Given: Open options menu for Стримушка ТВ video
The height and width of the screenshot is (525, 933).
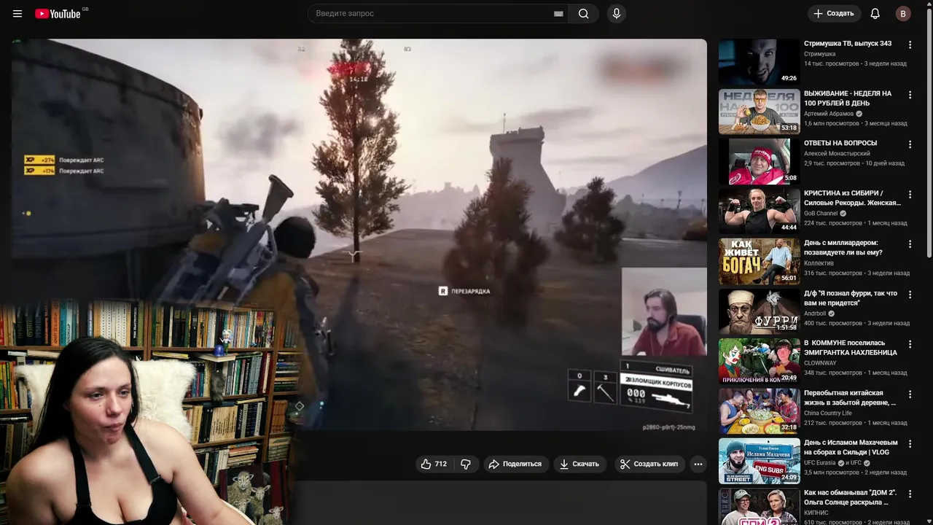Looking at the screenshot, I should click(x=910, y=44).
